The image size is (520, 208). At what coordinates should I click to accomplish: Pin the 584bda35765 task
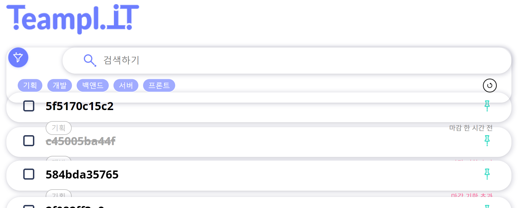[487, 174]
